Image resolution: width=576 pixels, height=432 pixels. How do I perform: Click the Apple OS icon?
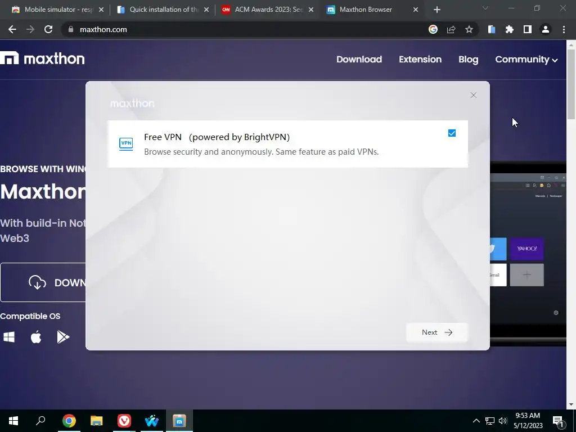click(x=36, y=336)
